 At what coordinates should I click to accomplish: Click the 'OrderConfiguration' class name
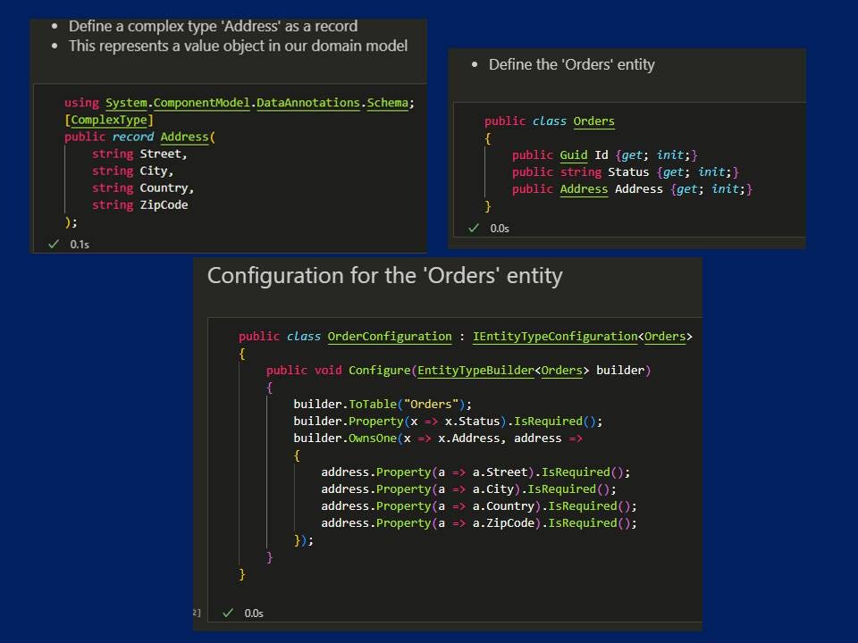pos(390,337)
